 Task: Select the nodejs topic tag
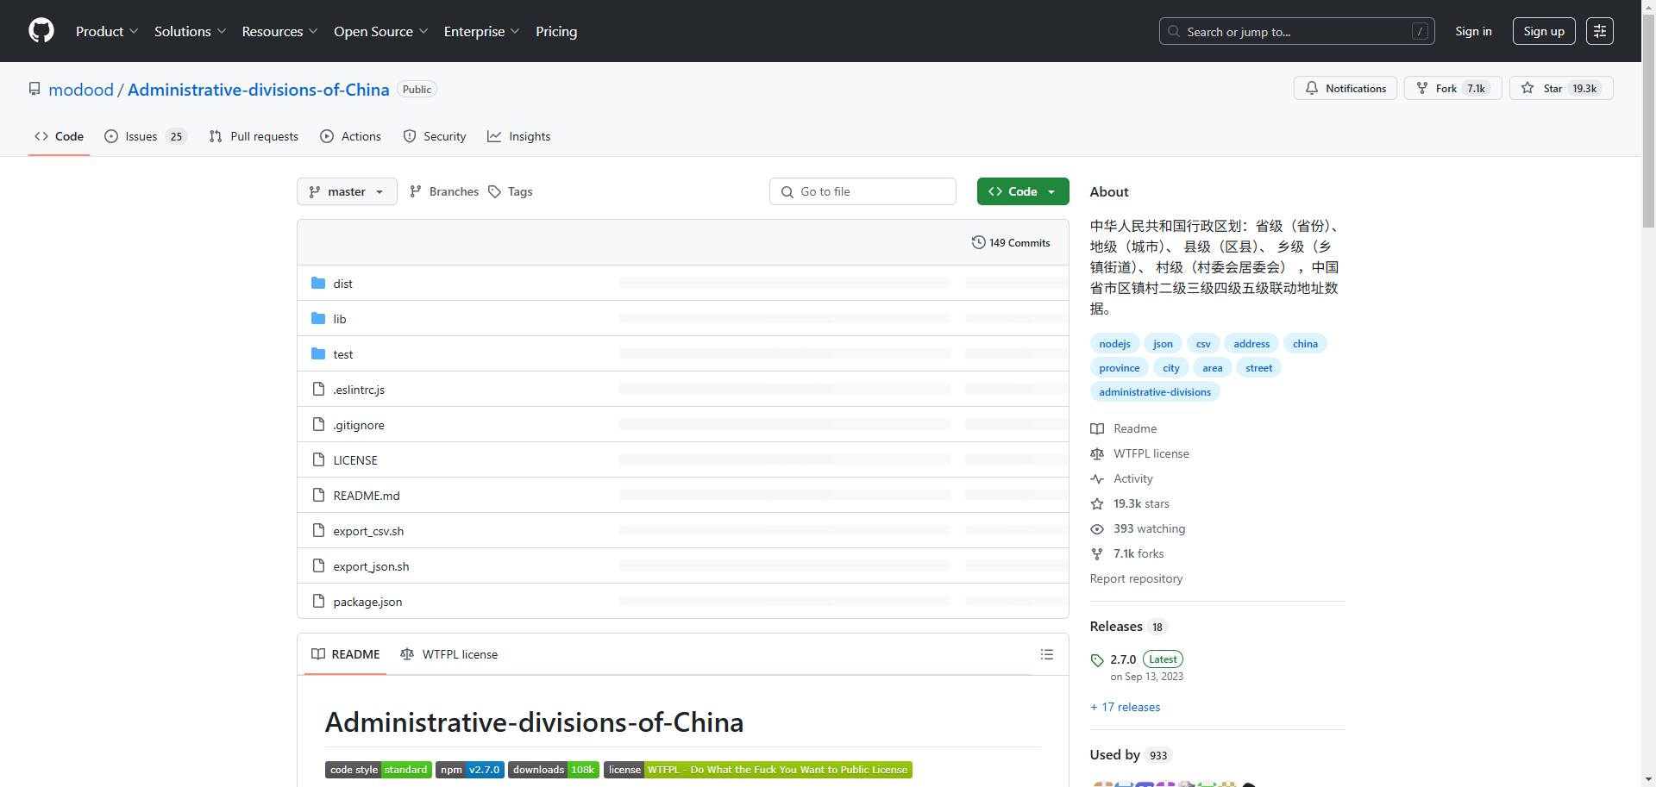point(1114,344)
